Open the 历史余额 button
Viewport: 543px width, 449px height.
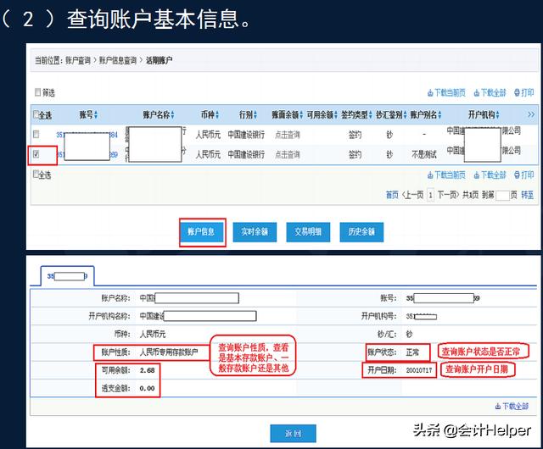click(361, 232)
